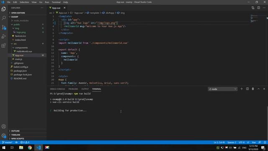This screenshot has height=151, width=268.
Task: Open notifications bell in status bar
Action: click(265, 143)
